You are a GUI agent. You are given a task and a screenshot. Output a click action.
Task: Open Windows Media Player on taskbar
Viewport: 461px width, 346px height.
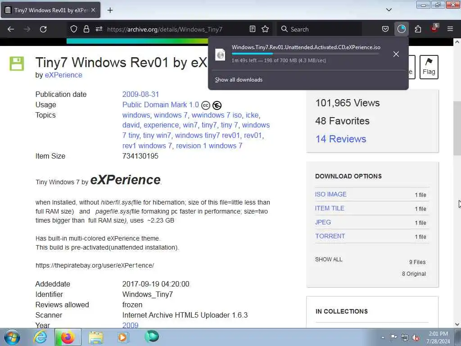pos(122,337)
